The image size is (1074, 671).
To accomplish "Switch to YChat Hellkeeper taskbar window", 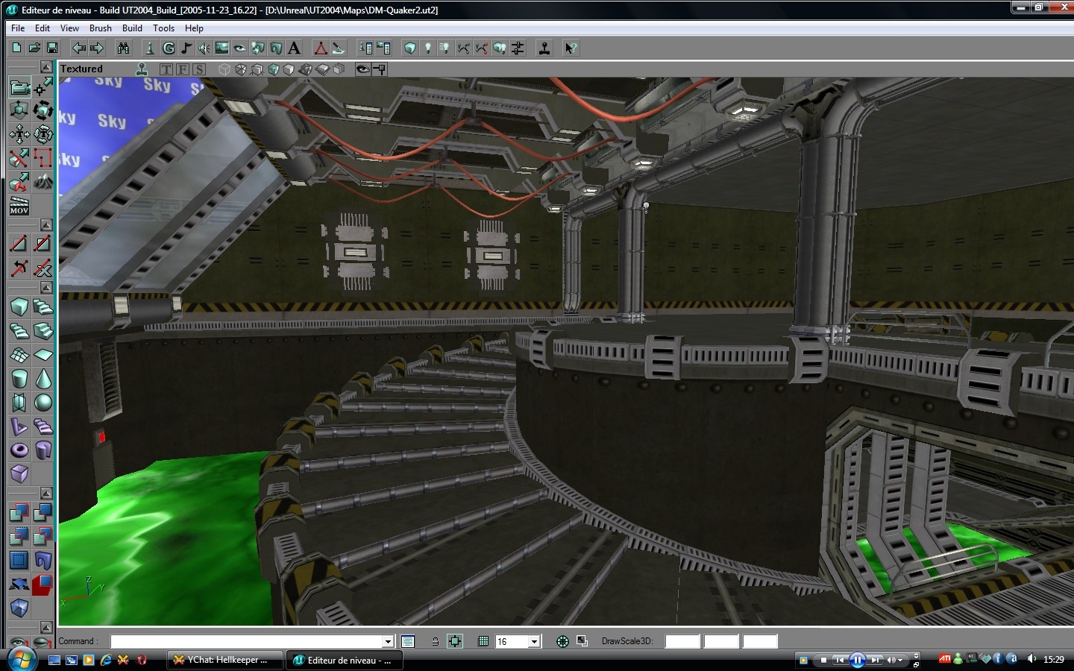I will [224, 660].
